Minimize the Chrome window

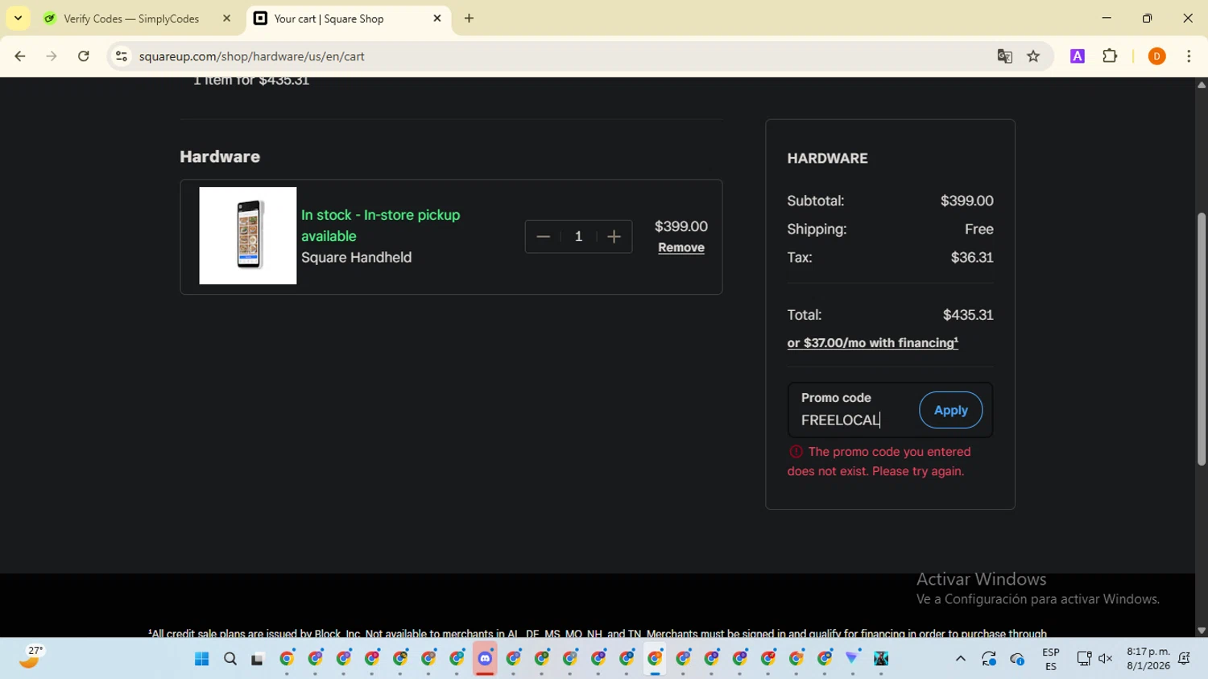point(1107,18)
